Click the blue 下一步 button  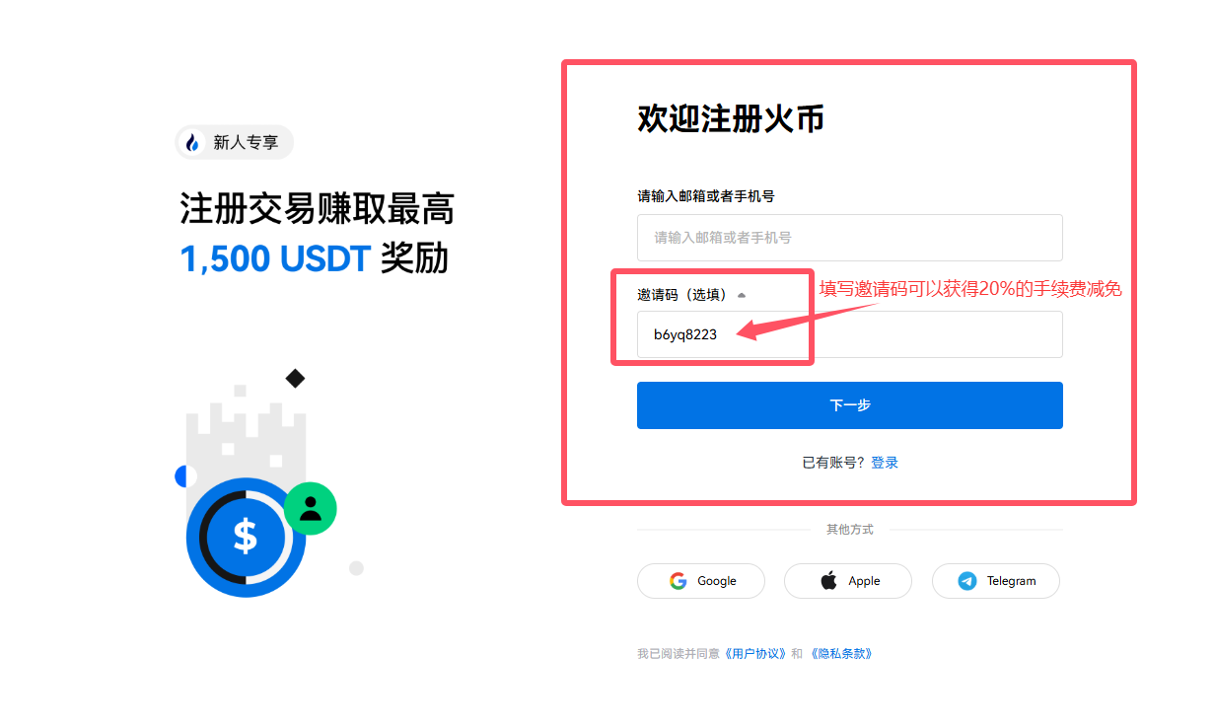850,405
